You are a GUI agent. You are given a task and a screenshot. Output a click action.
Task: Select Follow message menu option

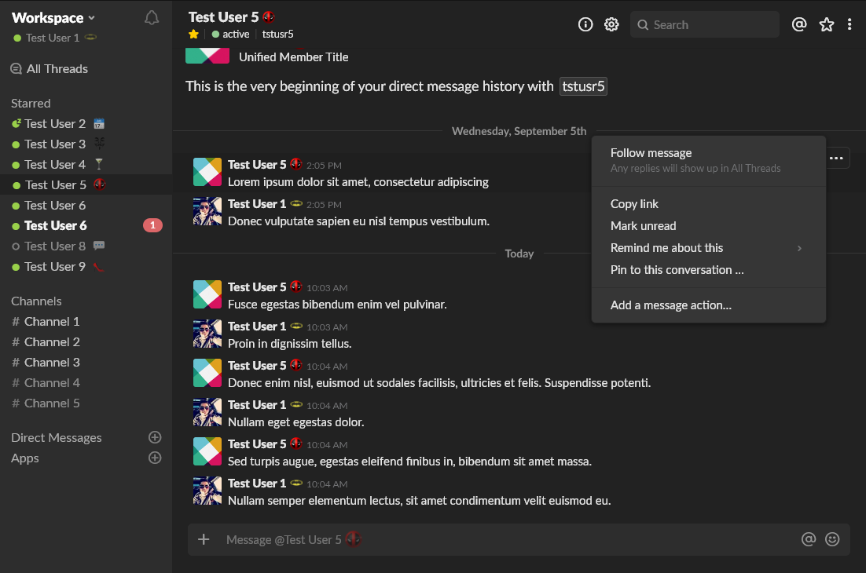tap(651, 153)
